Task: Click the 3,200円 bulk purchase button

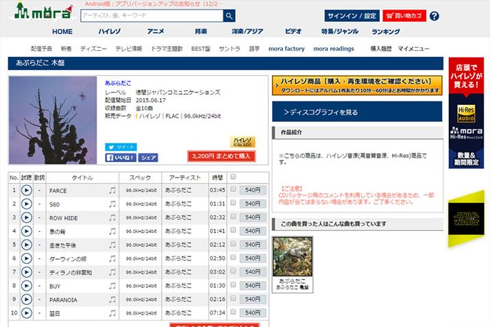Action: (x=221, y=156)
